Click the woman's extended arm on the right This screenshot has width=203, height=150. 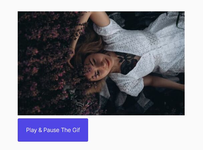[164, 82]
